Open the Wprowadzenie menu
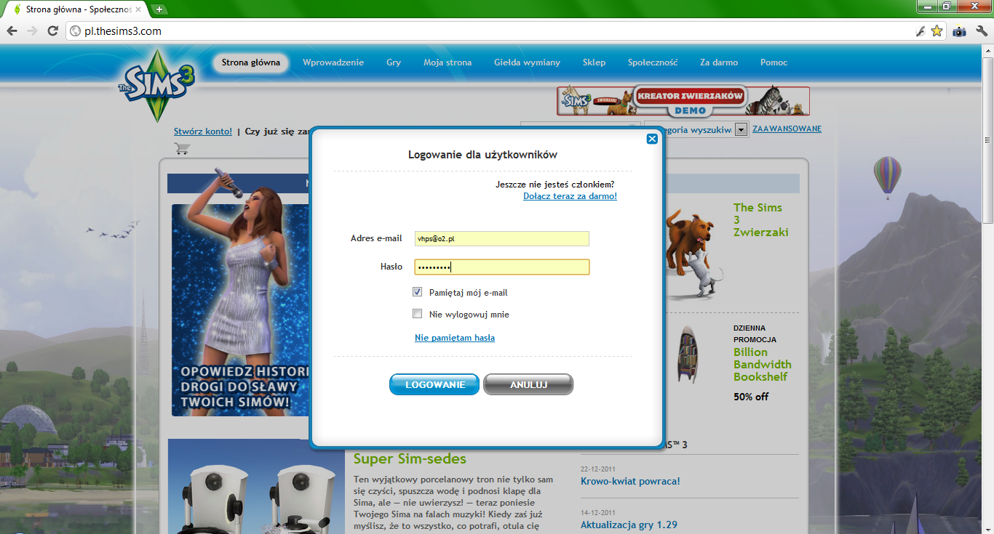Viewport: 994px width, 534px height. pos(333,62)
